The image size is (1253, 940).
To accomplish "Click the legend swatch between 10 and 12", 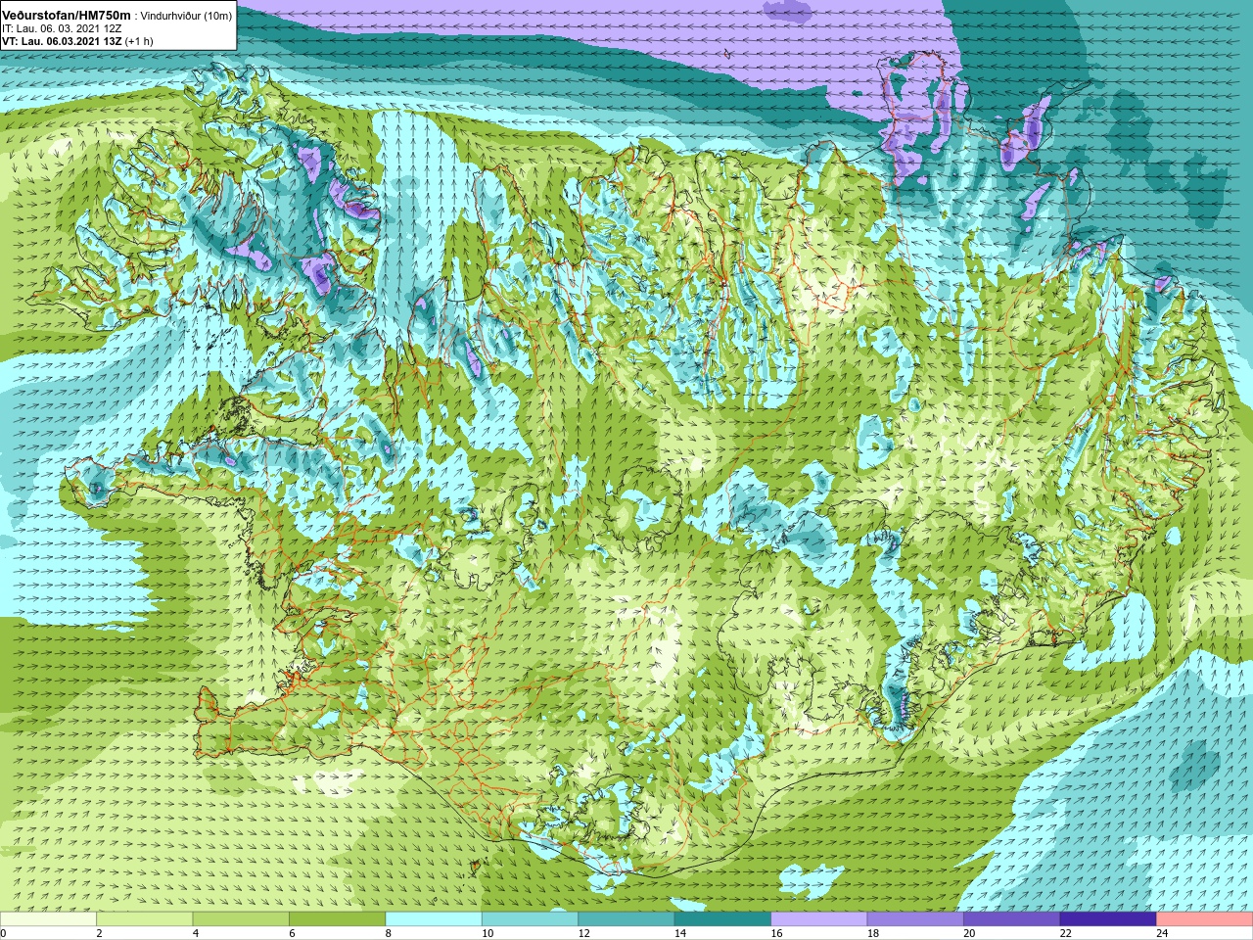I will tap(531, 919).
